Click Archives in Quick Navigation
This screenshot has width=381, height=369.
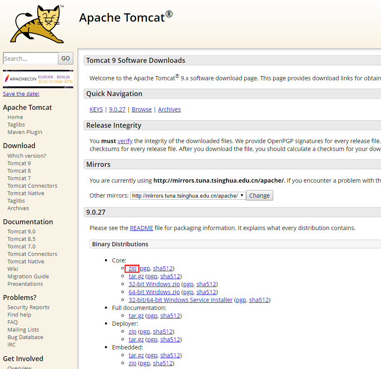click(x=169, y=109)
